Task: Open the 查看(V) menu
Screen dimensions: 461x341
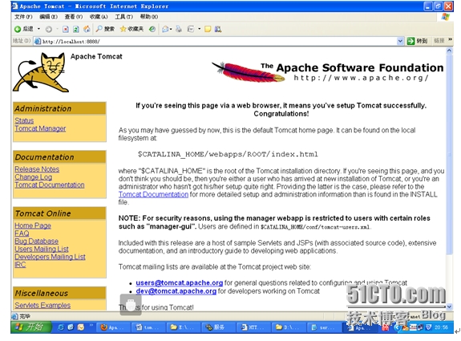Action: pos(74,17)
